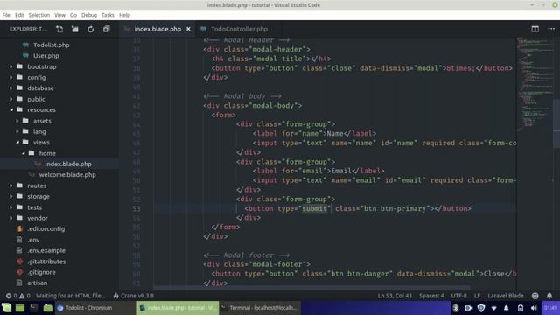Image resolution: width=560 pixels, height=315 pixels.
Task: Open the Help menu
Action: tap(124, 15)
